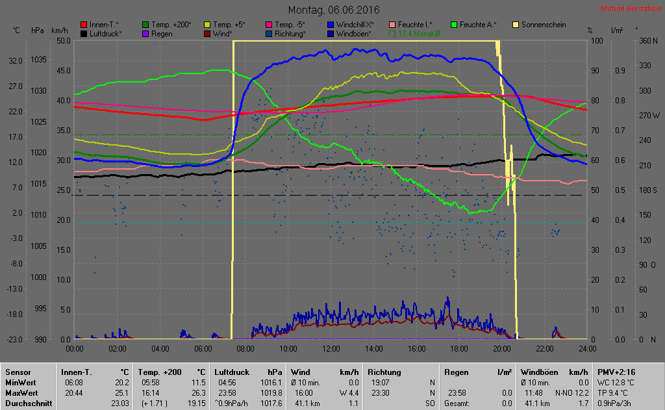Click the Windböen table column header
The height and width of the screenshot is (410, 665).
540,372
